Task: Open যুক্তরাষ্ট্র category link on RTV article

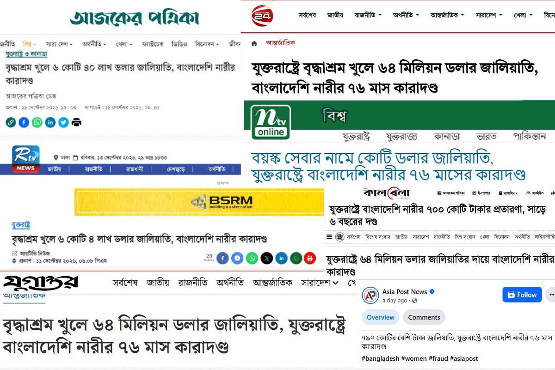Action: point(21,225)
